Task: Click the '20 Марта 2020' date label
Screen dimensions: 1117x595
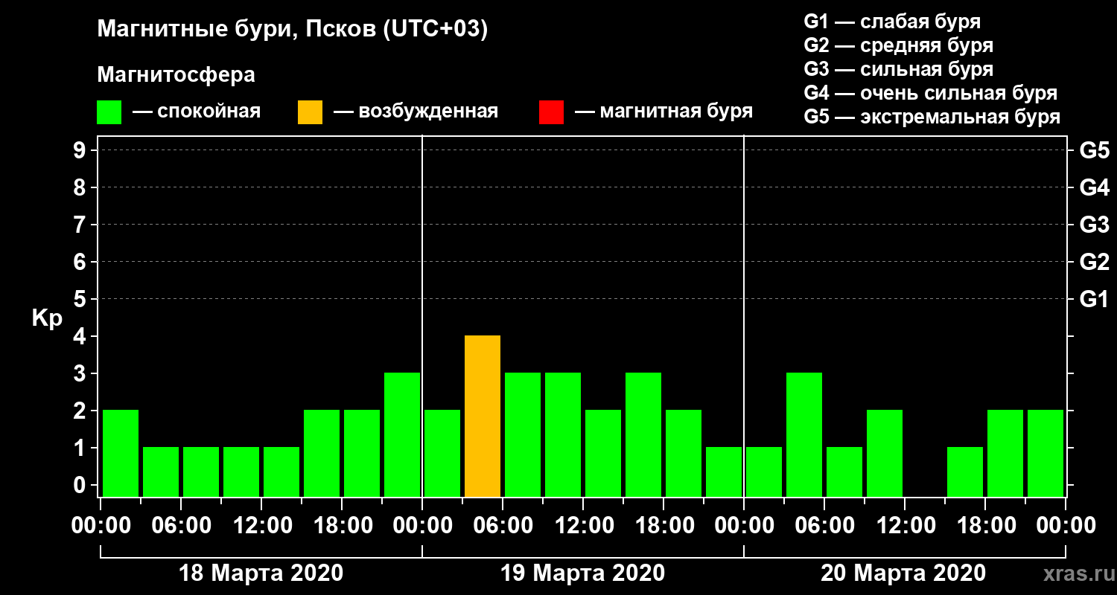Action: [x=904, y=573]
